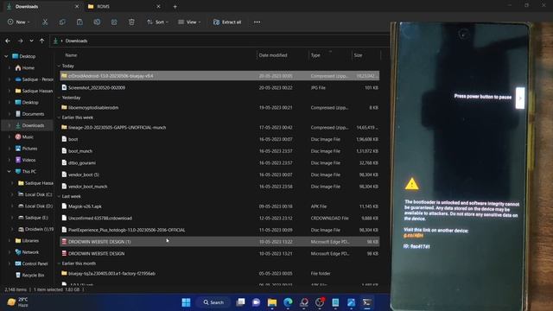
Task: Select the PixelExperience_Plus_hotdogb file
Action: click(x=219, y=230)
